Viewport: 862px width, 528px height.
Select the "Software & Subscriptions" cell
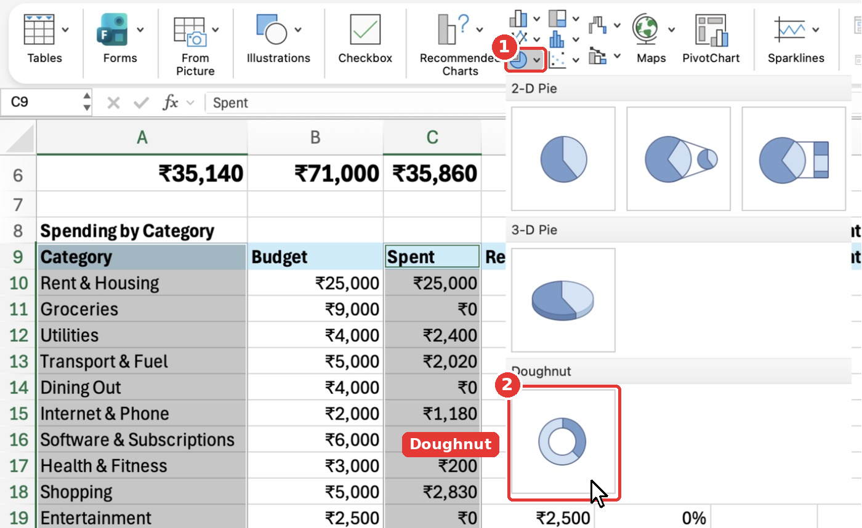(x=142, y=440)
